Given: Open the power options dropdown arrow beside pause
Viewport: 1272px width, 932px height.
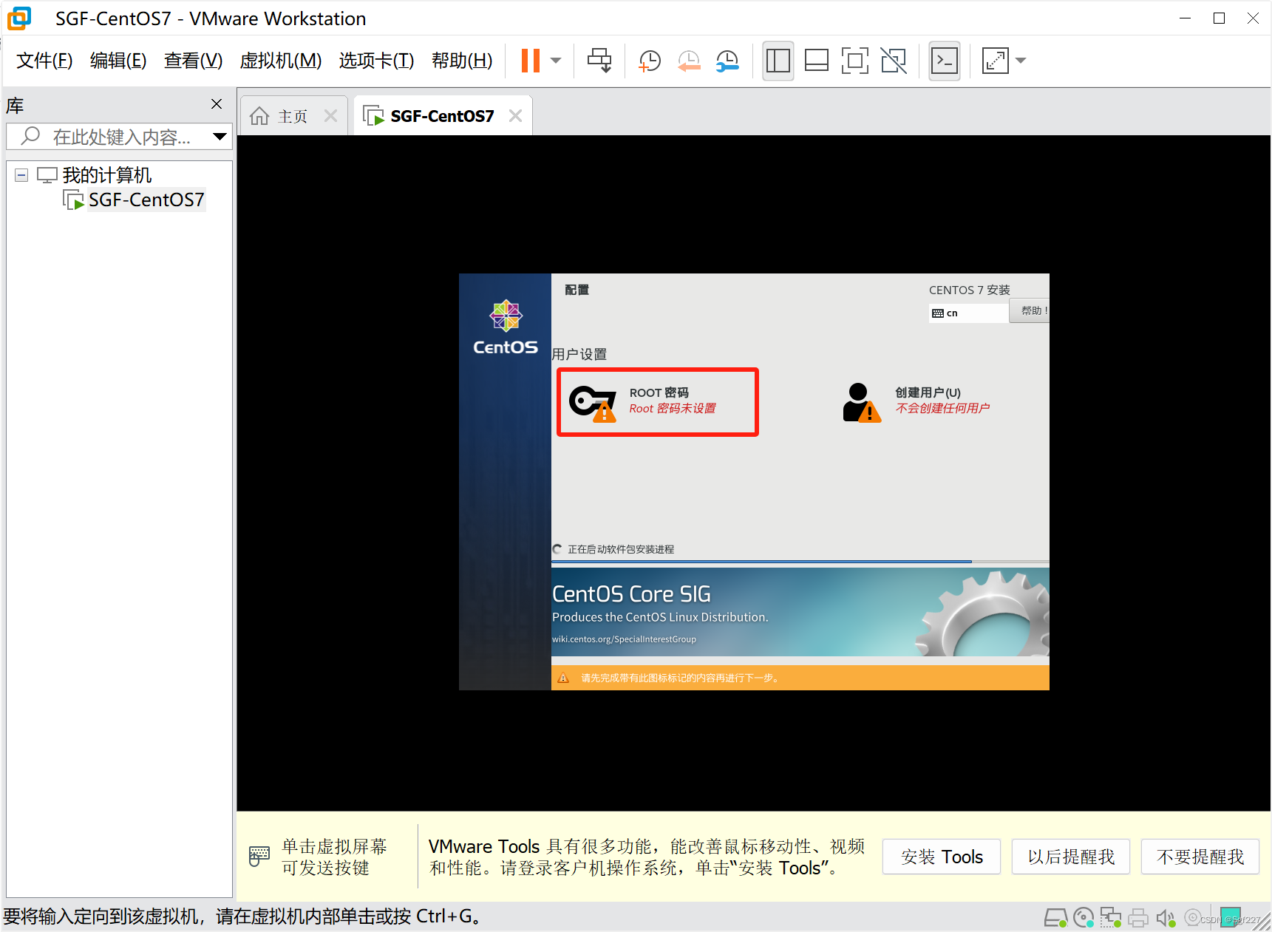Looking at the screenshot, I should tap(556, 61).
